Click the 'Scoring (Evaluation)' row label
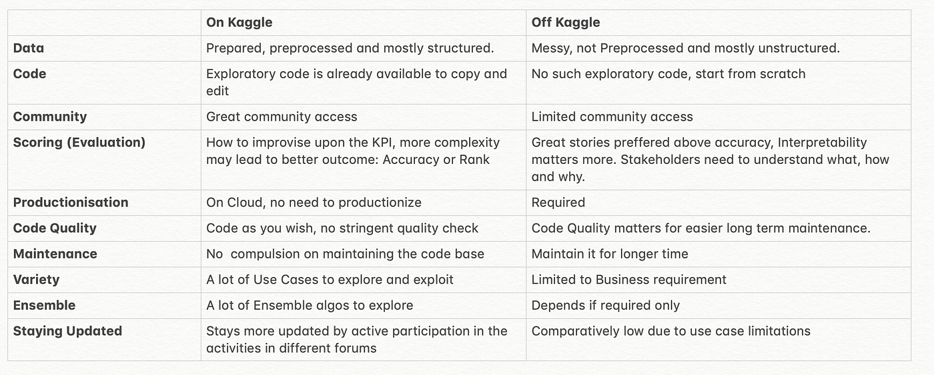Screen dimensions: 934x375 pos(79,143)
